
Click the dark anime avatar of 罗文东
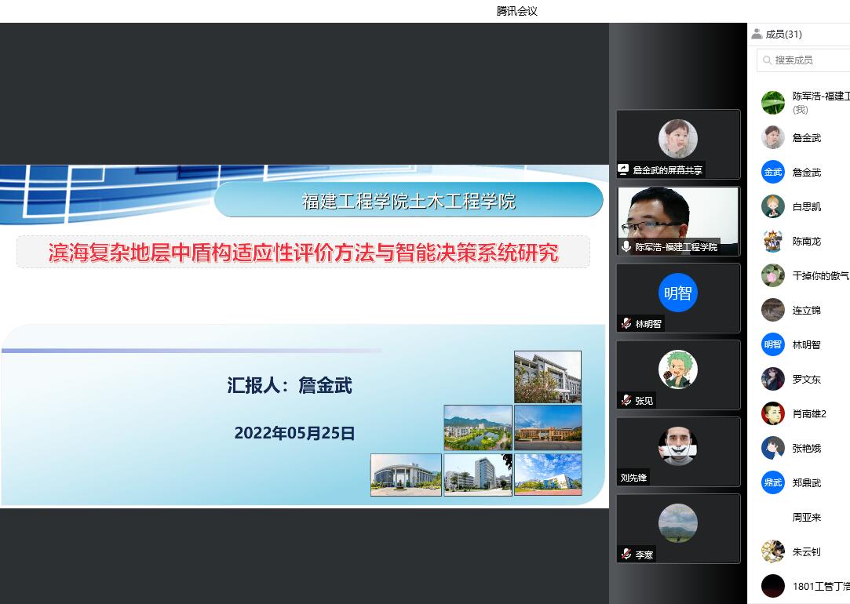click(x=772, y=379)
